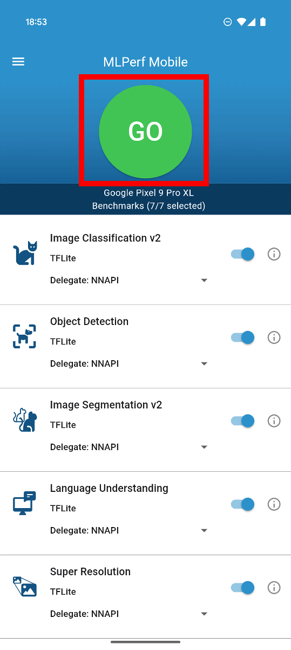Click the Image Classification cat icon
Viewport: 291px width, 650px height.
[x=25, y=253]
